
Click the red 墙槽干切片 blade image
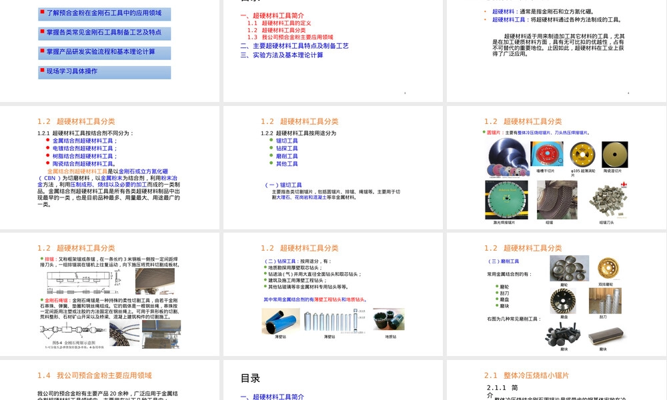(x=547, y=154)
